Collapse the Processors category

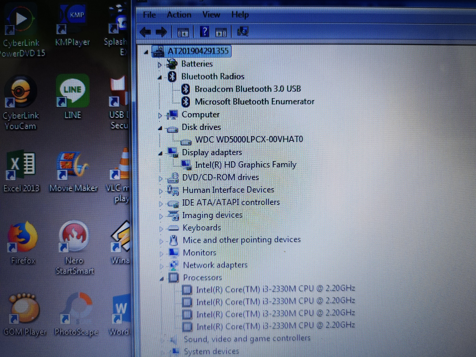162,279
